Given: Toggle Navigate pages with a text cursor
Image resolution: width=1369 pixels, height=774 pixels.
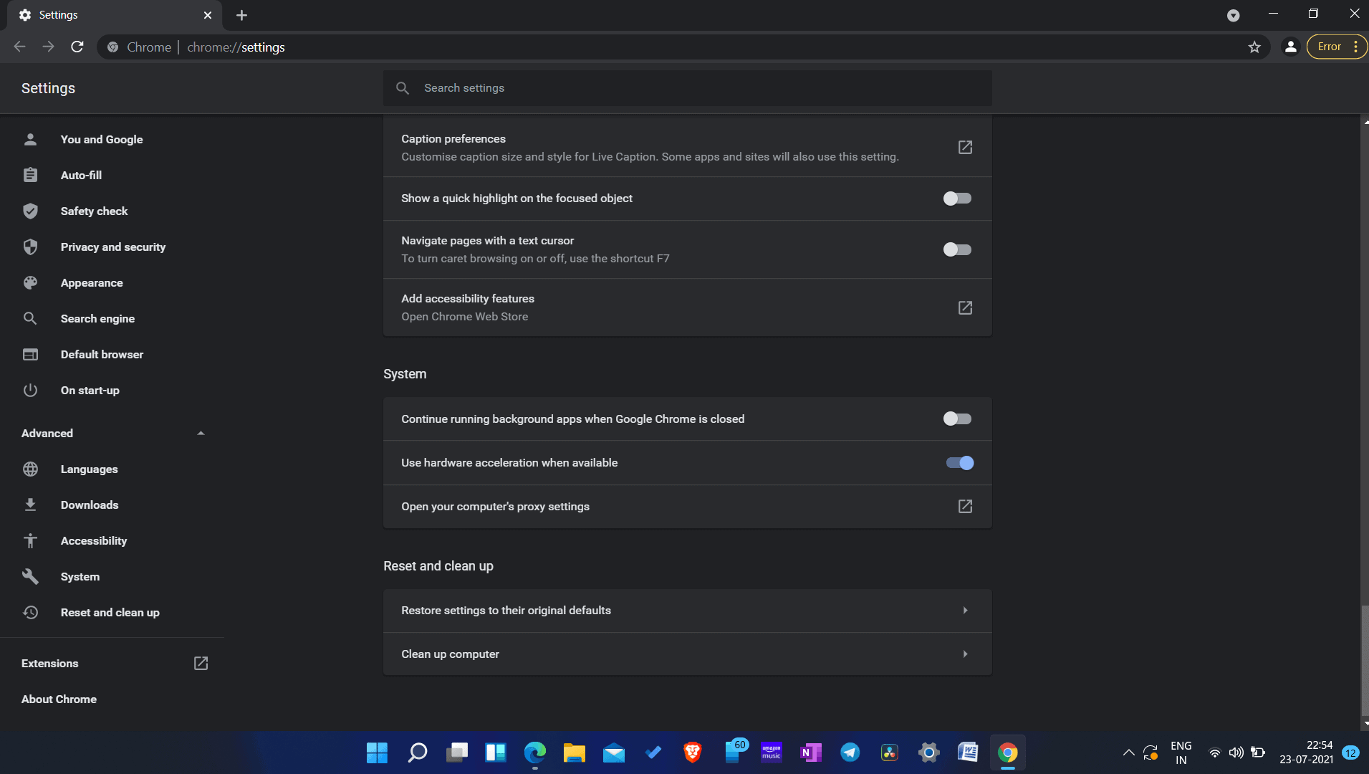Looking at the screenshot, I should tap(957, 249).
